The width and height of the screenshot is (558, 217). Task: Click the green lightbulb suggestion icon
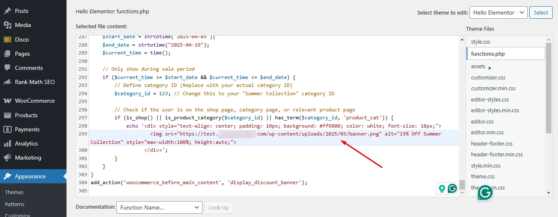pyautogui.click(x=442, y=188)
